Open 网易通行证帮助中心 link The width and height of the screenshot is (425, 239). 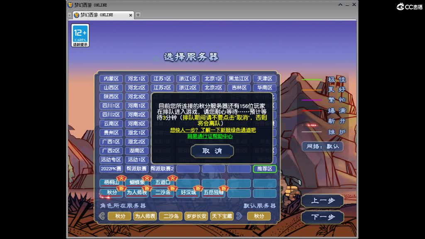click(x=210, y=136)
